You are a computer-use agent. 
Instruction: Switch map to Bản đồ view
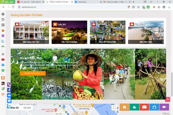click(x=15, y=108)
